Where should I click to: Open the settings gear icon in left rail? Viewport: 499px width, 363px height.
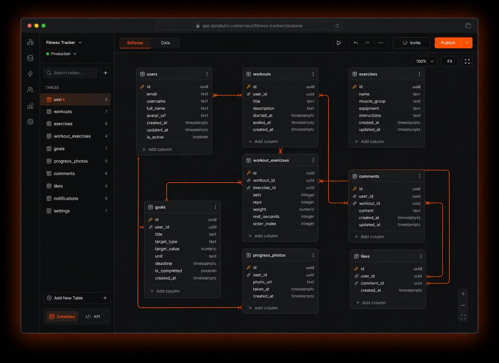coord(30,122)
